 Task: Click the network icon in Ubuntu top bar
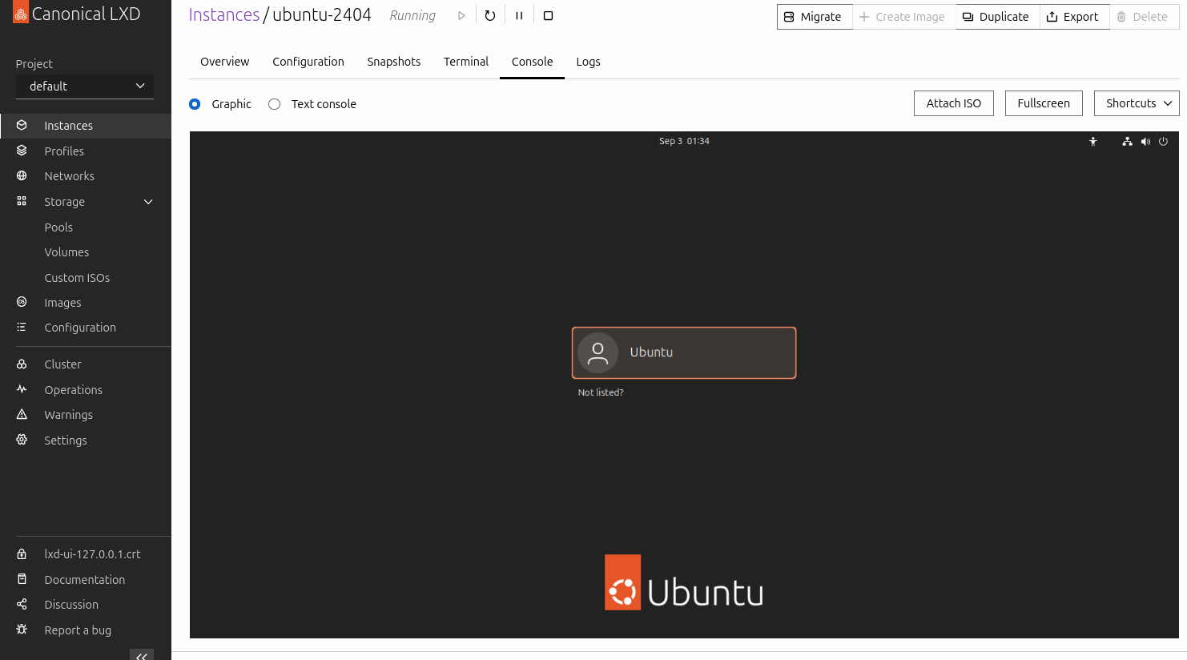coord(1127,141)
